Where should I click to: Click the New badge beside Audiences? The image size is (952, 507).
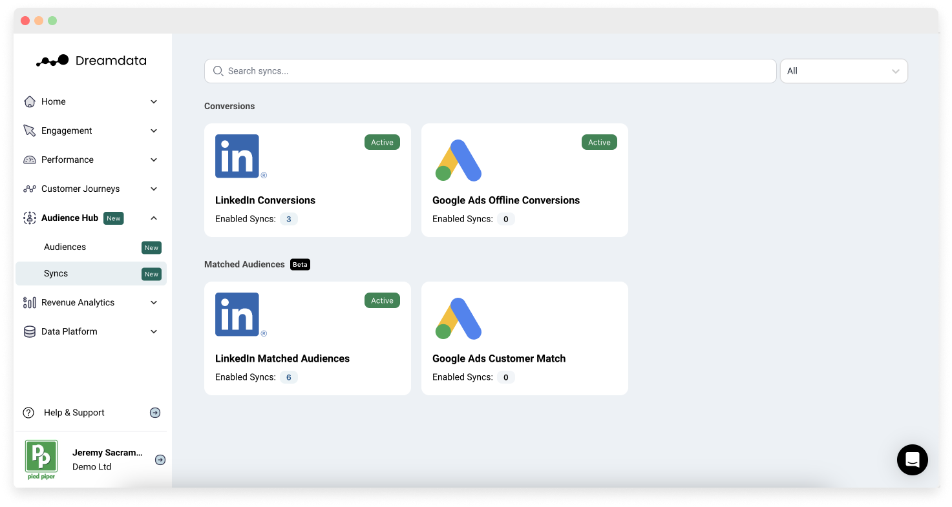[x=151, y=247]
